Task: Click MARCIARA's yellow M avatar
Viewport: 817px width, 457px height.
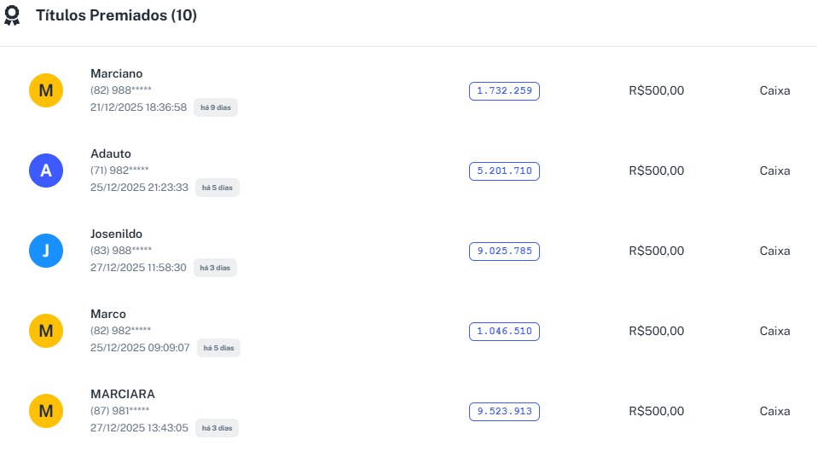Action: pos(46,411)
